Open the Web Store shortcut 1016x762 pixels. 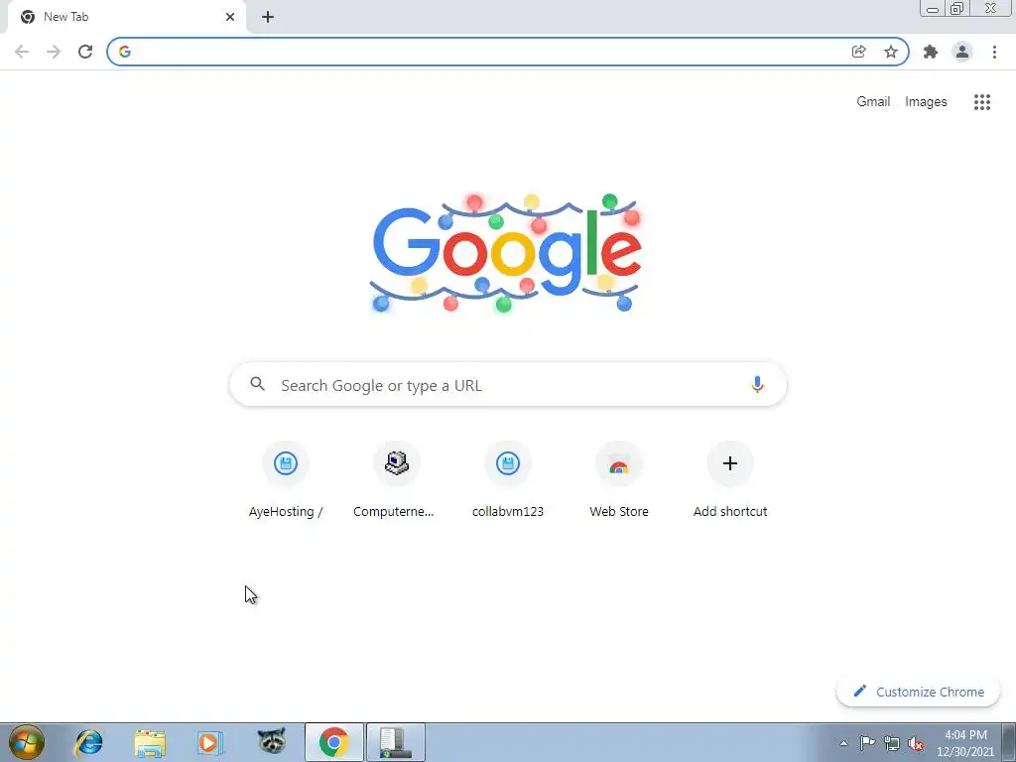[619, 479]
